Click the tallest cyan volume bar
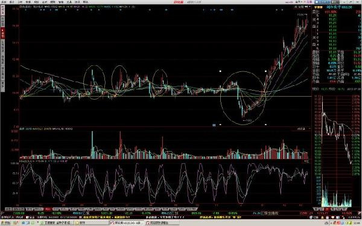 coord(92,145)
